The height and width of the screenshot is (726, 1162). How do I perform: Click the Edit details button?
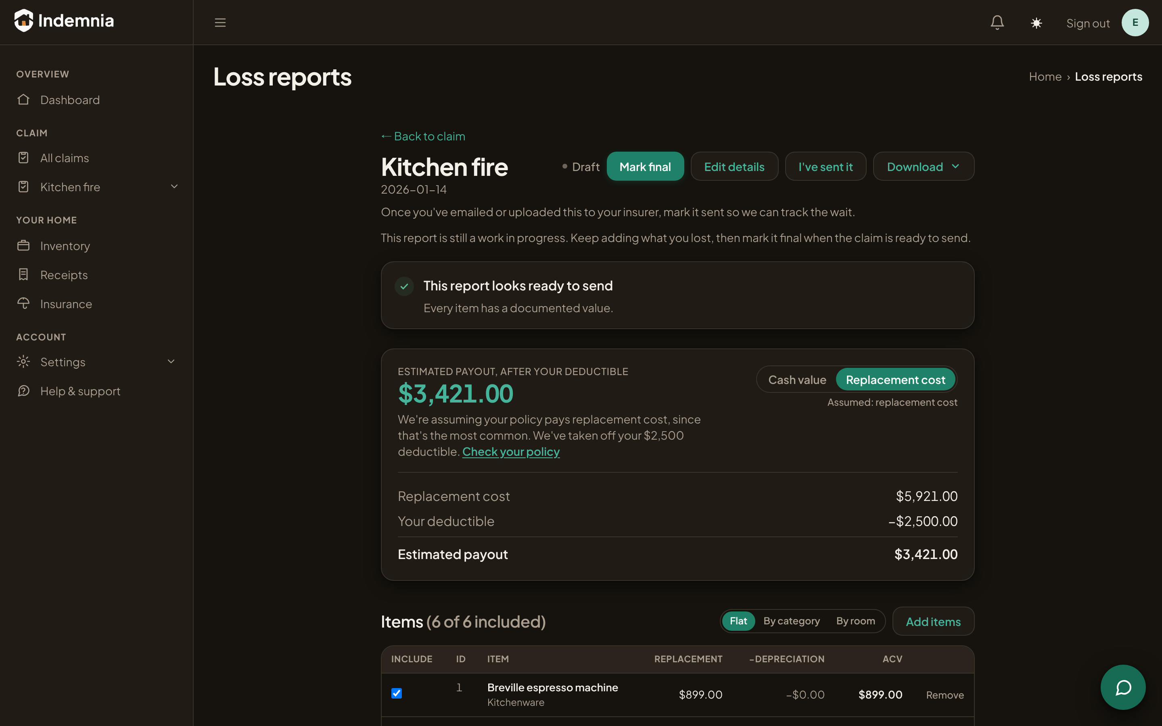pyautogui.click(x=734, y=167)
